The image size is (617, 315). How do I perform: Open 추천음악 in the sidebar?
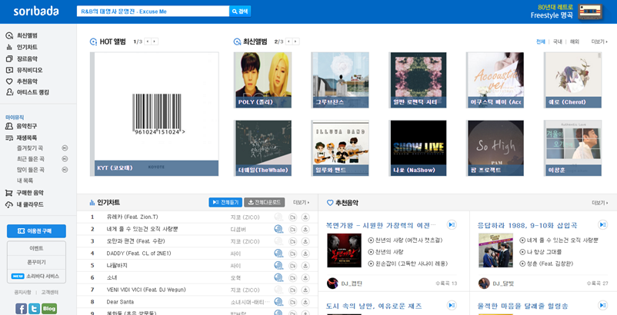point(22,81)
